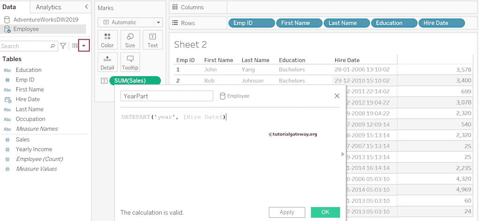Open the Text marks card
Image resolution: width=479 pixels, height=221 pixels.
(152, 40)
